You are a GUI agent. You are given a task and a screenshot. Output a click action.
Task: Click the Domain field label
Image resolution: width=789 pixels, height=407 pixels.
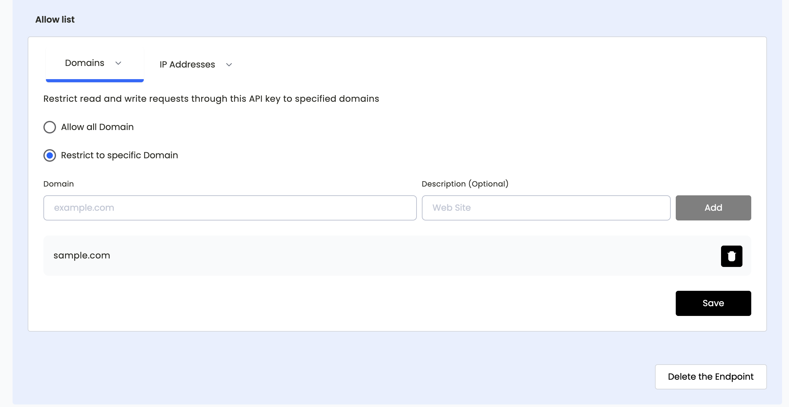point(59,184)
